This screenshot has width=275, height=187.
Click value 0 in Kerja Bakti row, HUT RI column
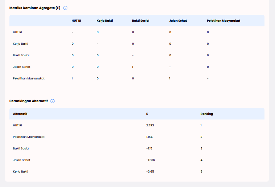tap(72, 44)
